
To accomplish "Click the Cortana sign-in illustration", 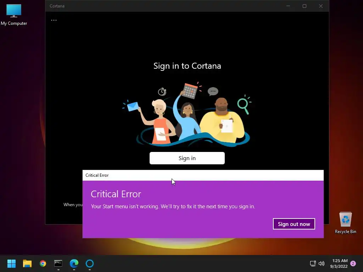I will coord(187,114).
